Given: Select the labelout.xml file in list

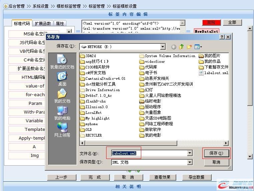Looking at the screenshot, I should click(x=216, y=73).
